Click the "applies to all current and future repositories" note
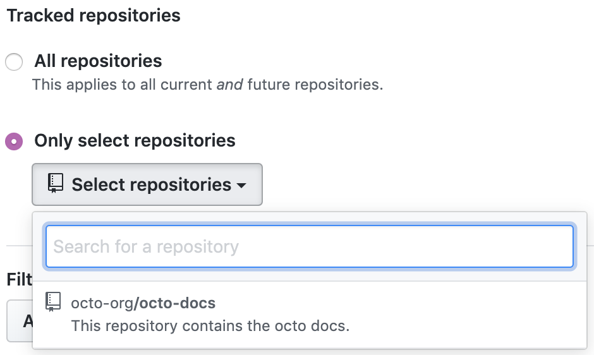The height and width of the screenshot is (355, 594). point(207,85)
